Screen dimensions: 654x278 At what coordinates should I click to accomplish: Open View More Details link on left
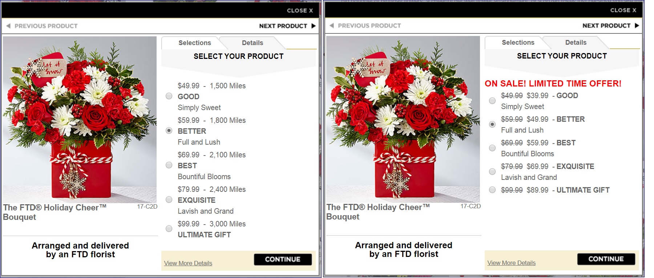tap(188, 263)
